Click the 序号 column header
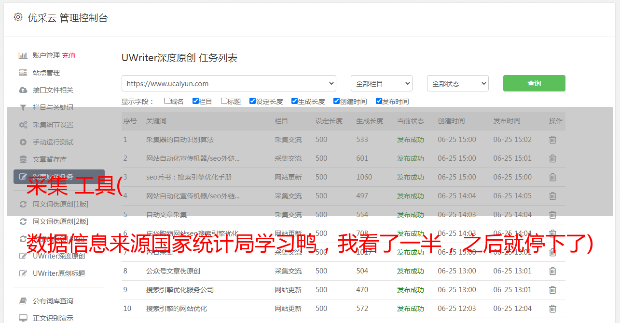This screenshot has width=620, height=323. (130, 121)
